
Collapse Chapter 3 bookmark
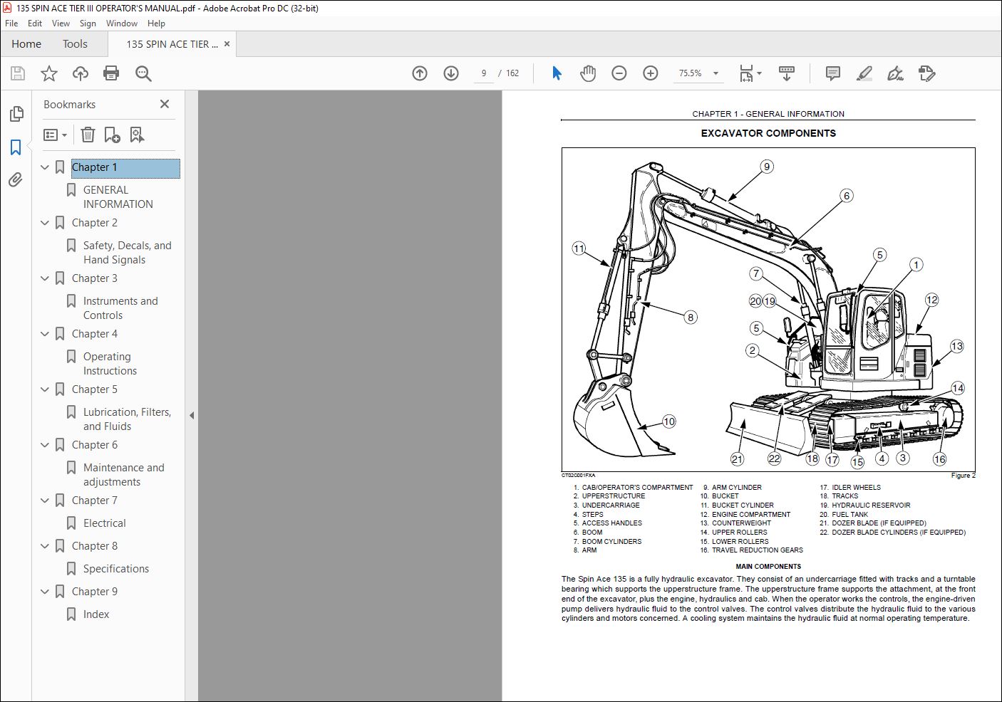point(45,278)
